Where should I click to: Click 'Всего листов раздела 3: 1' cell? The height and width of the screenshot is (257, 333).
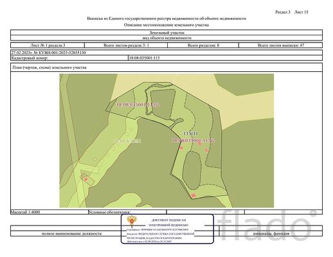click(x=126, y=45)
